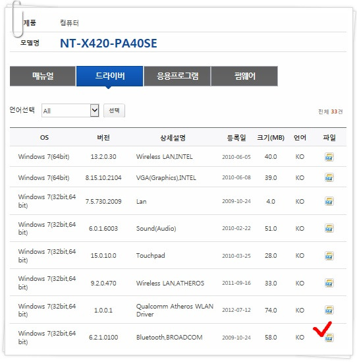Click date 2010-06-08
This screenshot has height=362, width=357.
(236, 177)
